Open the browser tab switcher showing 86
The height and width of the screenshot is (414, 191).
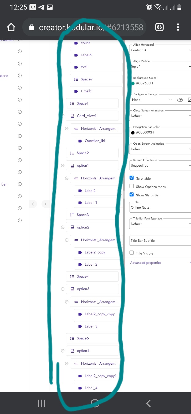[x=159, y=27]
